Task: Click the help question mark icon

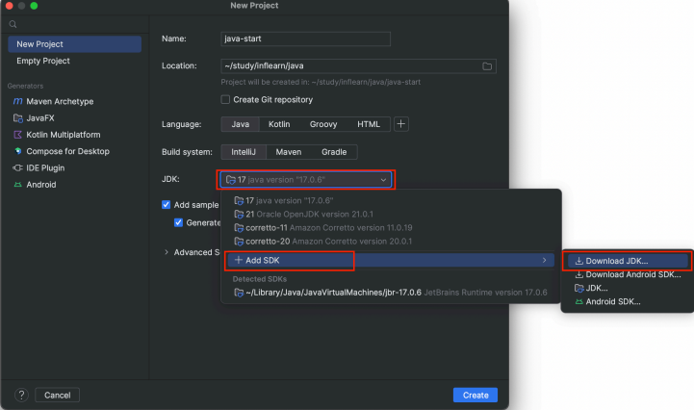Action: (x=21, y=395)
